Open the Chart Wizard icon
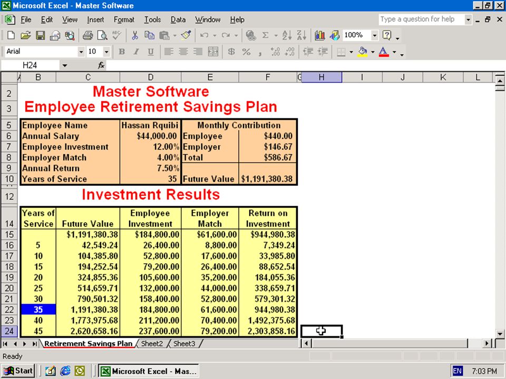 pos(320,35)
